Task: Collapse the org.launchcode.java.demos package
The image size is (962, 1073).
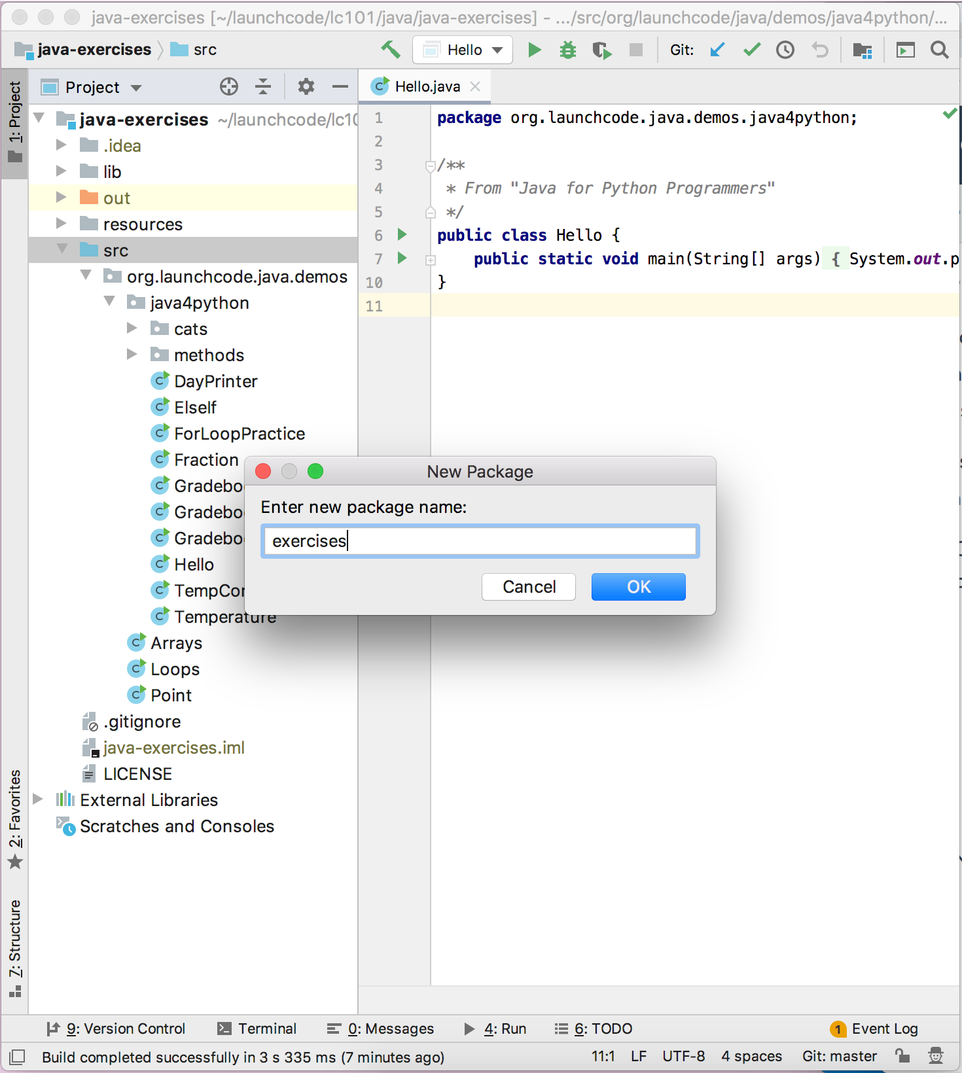Action: point(86,275)
